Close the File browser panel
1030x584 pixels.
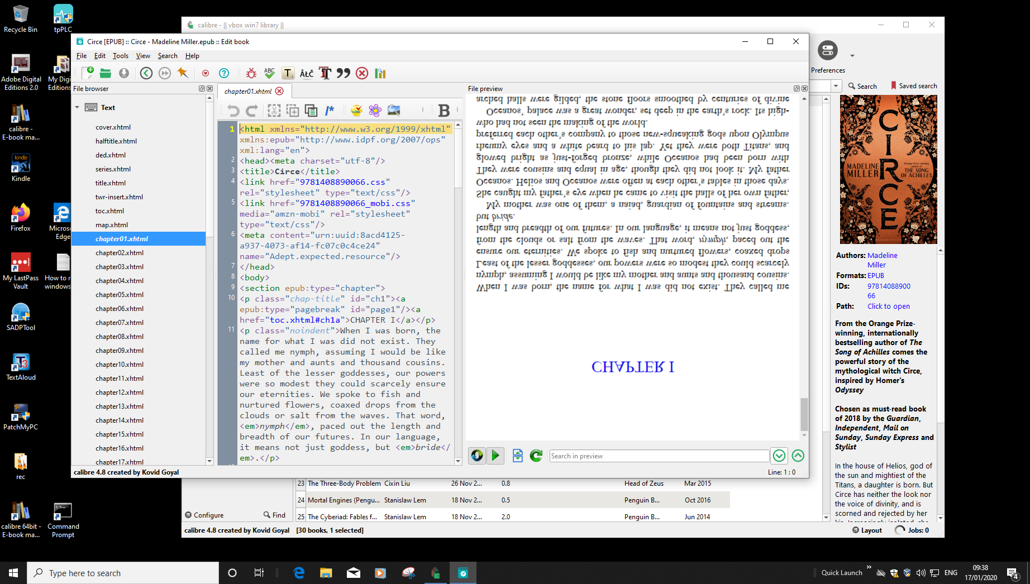tap(209, 88)
